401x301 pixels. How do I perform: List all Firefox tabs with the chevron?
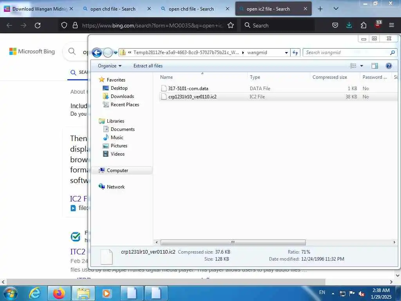click(336, 9)
